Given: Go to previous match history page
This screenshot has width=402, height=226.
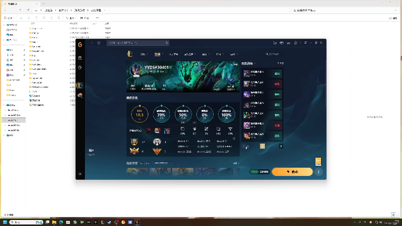Looking at the screenshot, I should click(244, 146).
